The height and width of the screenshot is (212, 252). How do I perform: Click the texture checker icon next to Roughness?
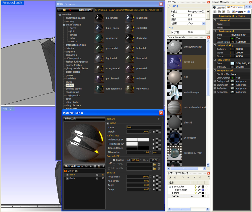click(x=158, y=177)
